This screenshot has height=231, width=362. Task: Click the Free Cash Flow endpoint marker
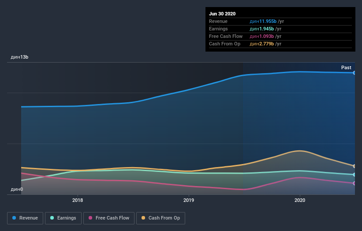click(355, 183)
